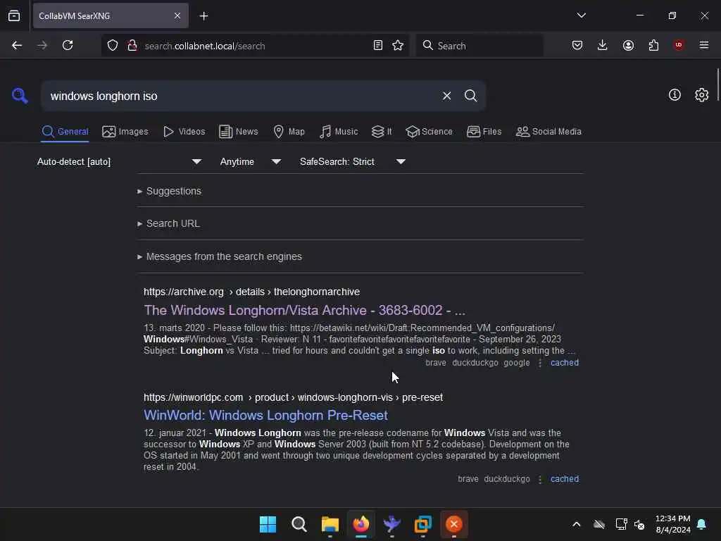721x541 pixels.
Task: Click the uBlock Origin icon
Action: [679, 45]
